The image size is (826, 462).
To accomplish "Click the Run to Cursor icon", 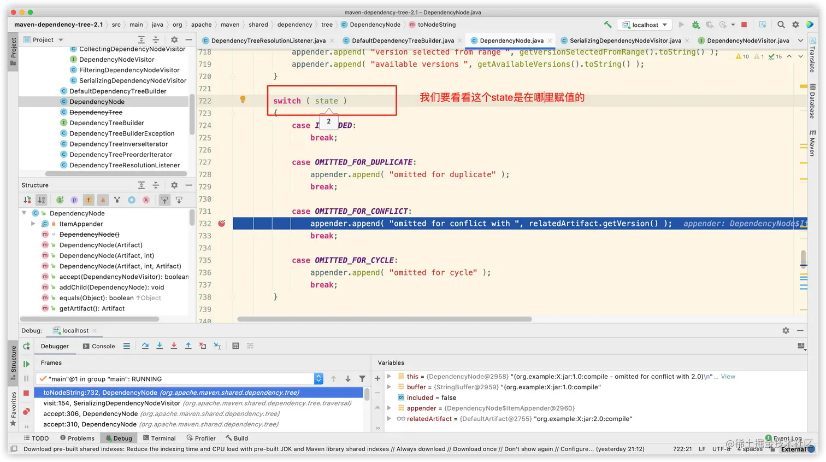I will coord(217,346).
